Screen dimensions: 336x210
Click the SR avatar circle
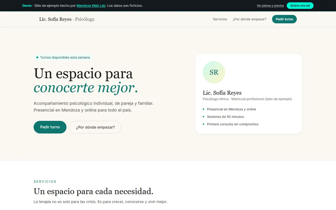point(214,72)
